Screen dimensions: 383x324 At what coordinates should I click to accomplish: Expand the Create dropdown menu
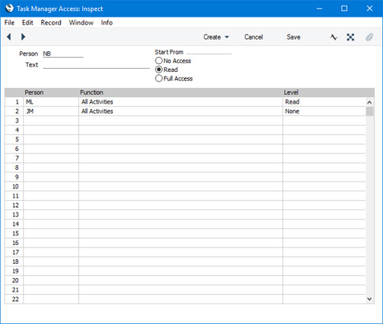click(216, 37)
